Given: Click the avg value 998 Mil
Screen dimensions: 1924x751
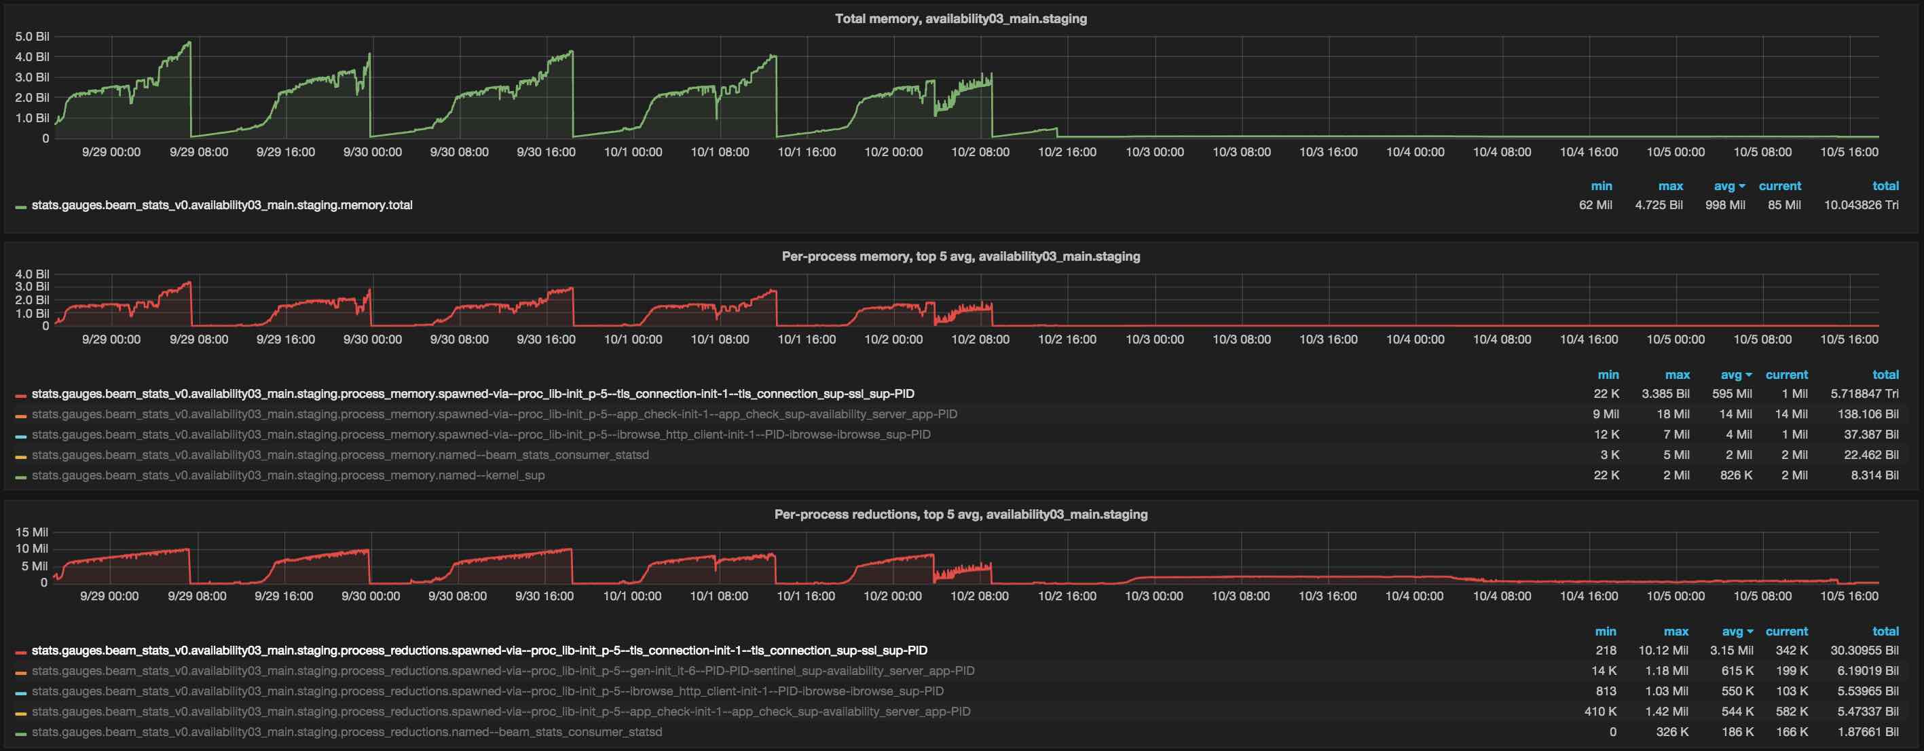Looking at the screenshot, I should 1725,205.
